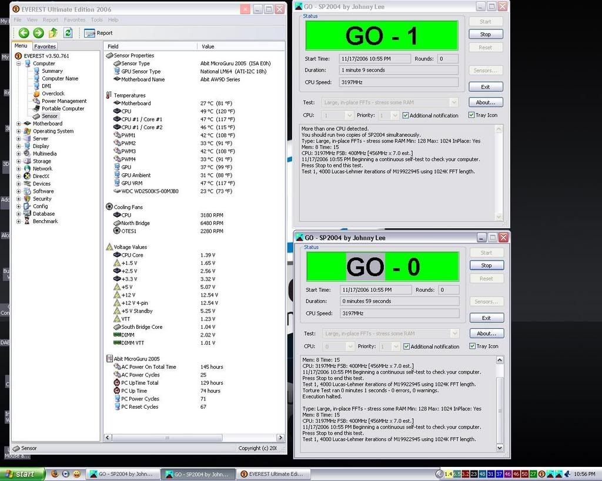Select the Overclock flame icon in the tree
The image size is (602, 481).
pyautogui.click(x=36, y=93)
